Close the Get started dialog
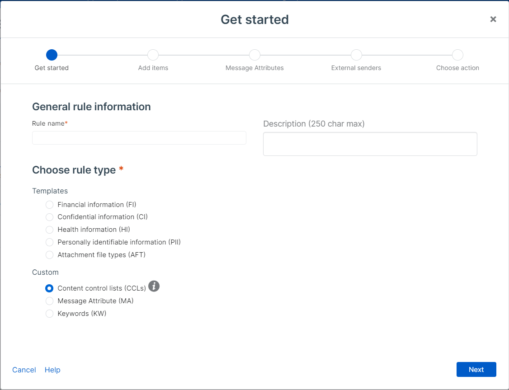The width and height of the screenshot is (509, 390). pyautogui.click(x=493, y=19)
